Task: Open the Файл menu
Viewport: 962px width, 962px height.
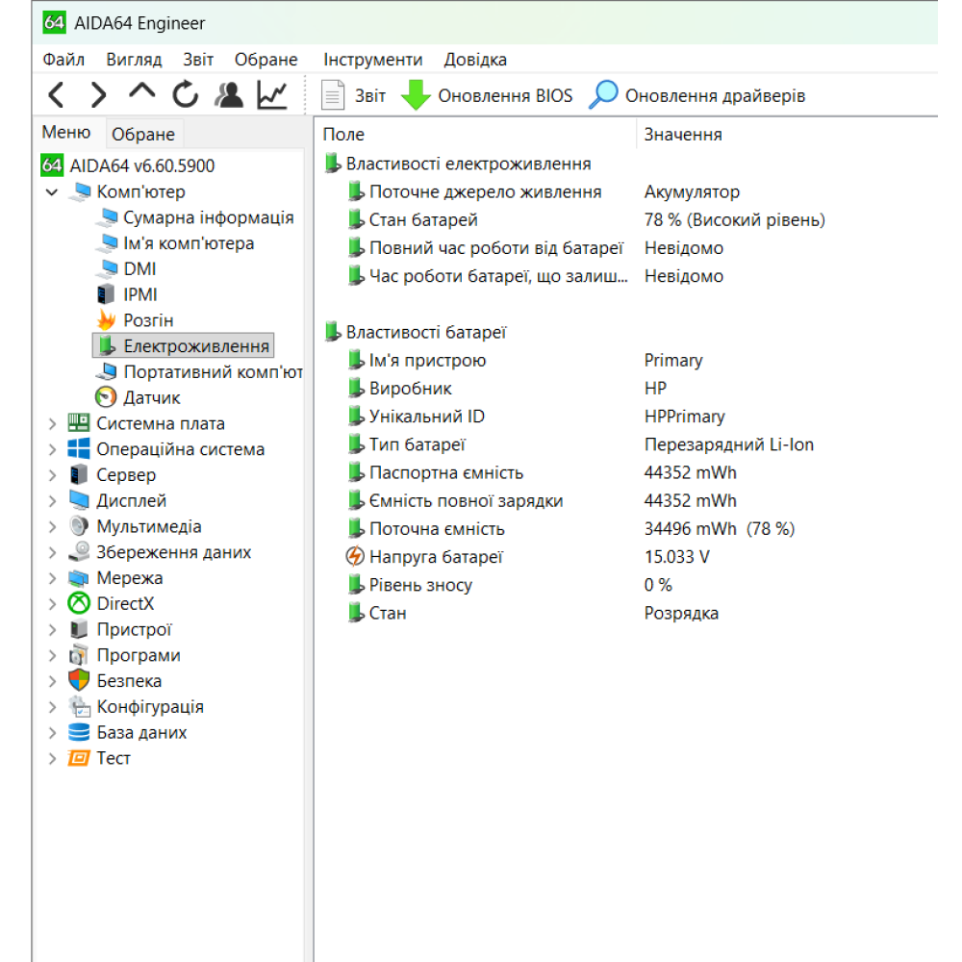Action: (x=63, y=60)
